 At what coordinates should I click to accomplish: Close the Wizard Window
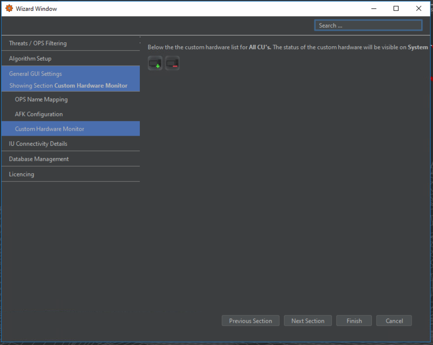pyautogui.click(x=419, y=8)
